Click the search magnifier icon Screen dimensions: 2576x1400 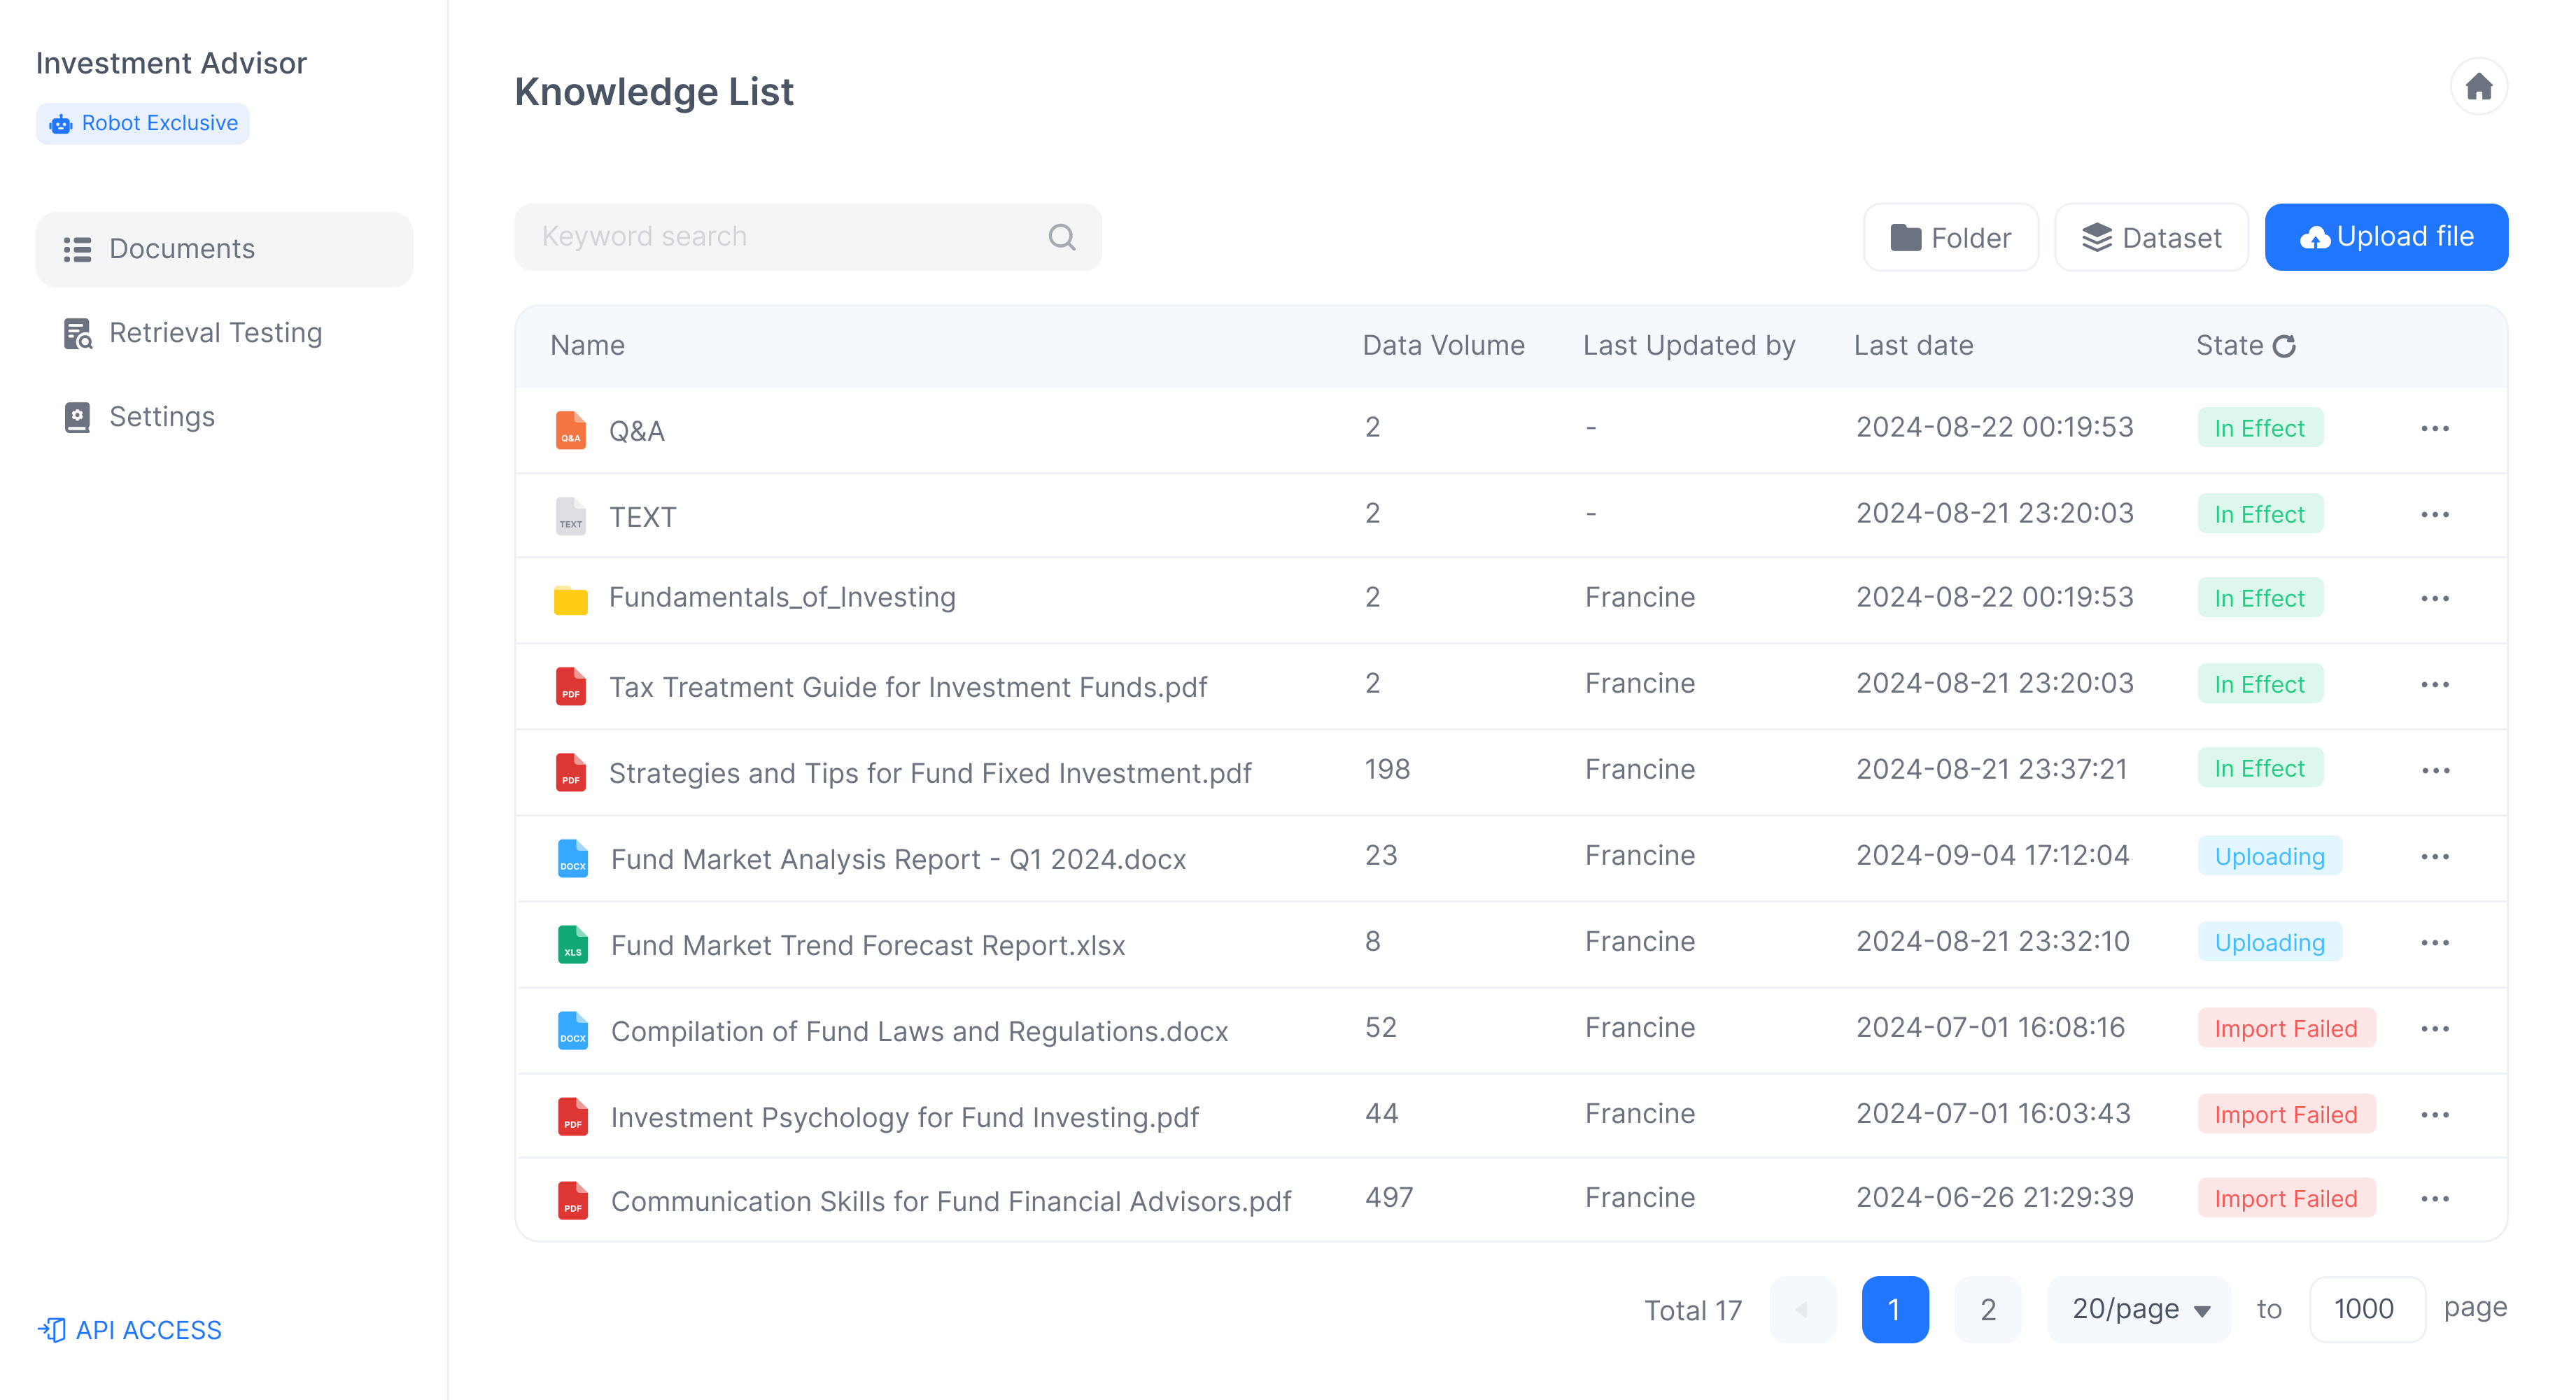(x=1061, y=237)
